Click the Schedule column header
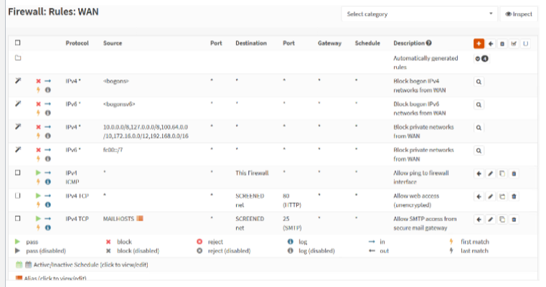 point(367,43)
